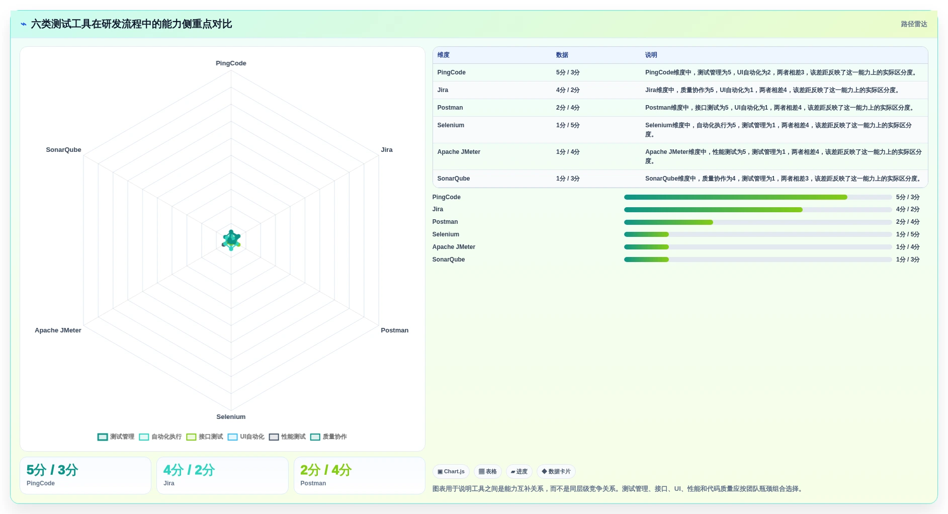Click the Postman progress bar
Viewport: 948px width, 514px height.
[758, 222]
